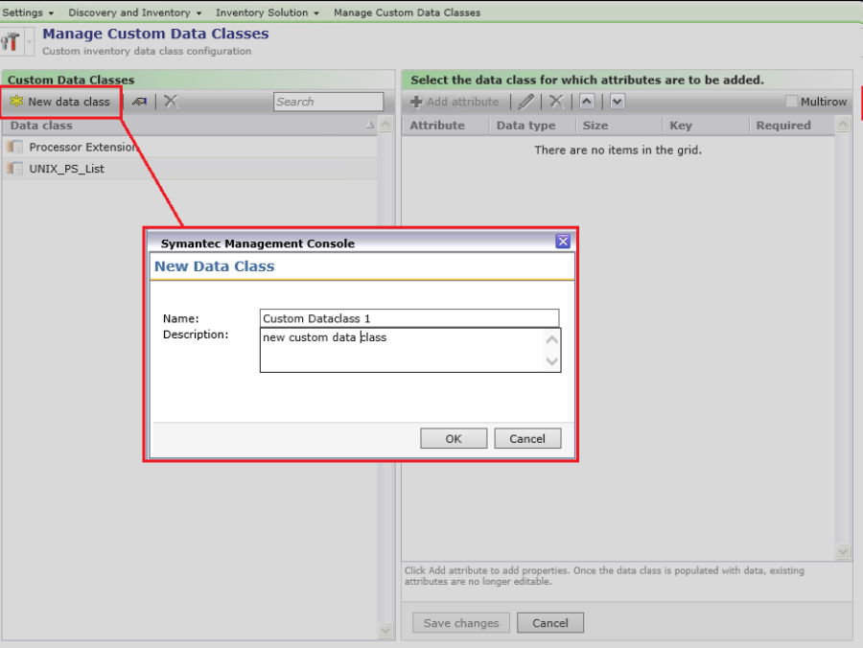Click scroll down arrow in data class list
Image resolution: width=863 pixels, height=648 pixels.
point(385,630)
